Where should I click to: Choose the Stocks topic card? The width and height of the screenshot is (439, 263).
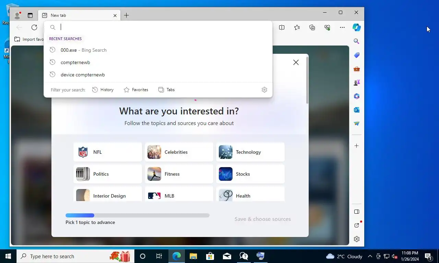click(250, 174)
